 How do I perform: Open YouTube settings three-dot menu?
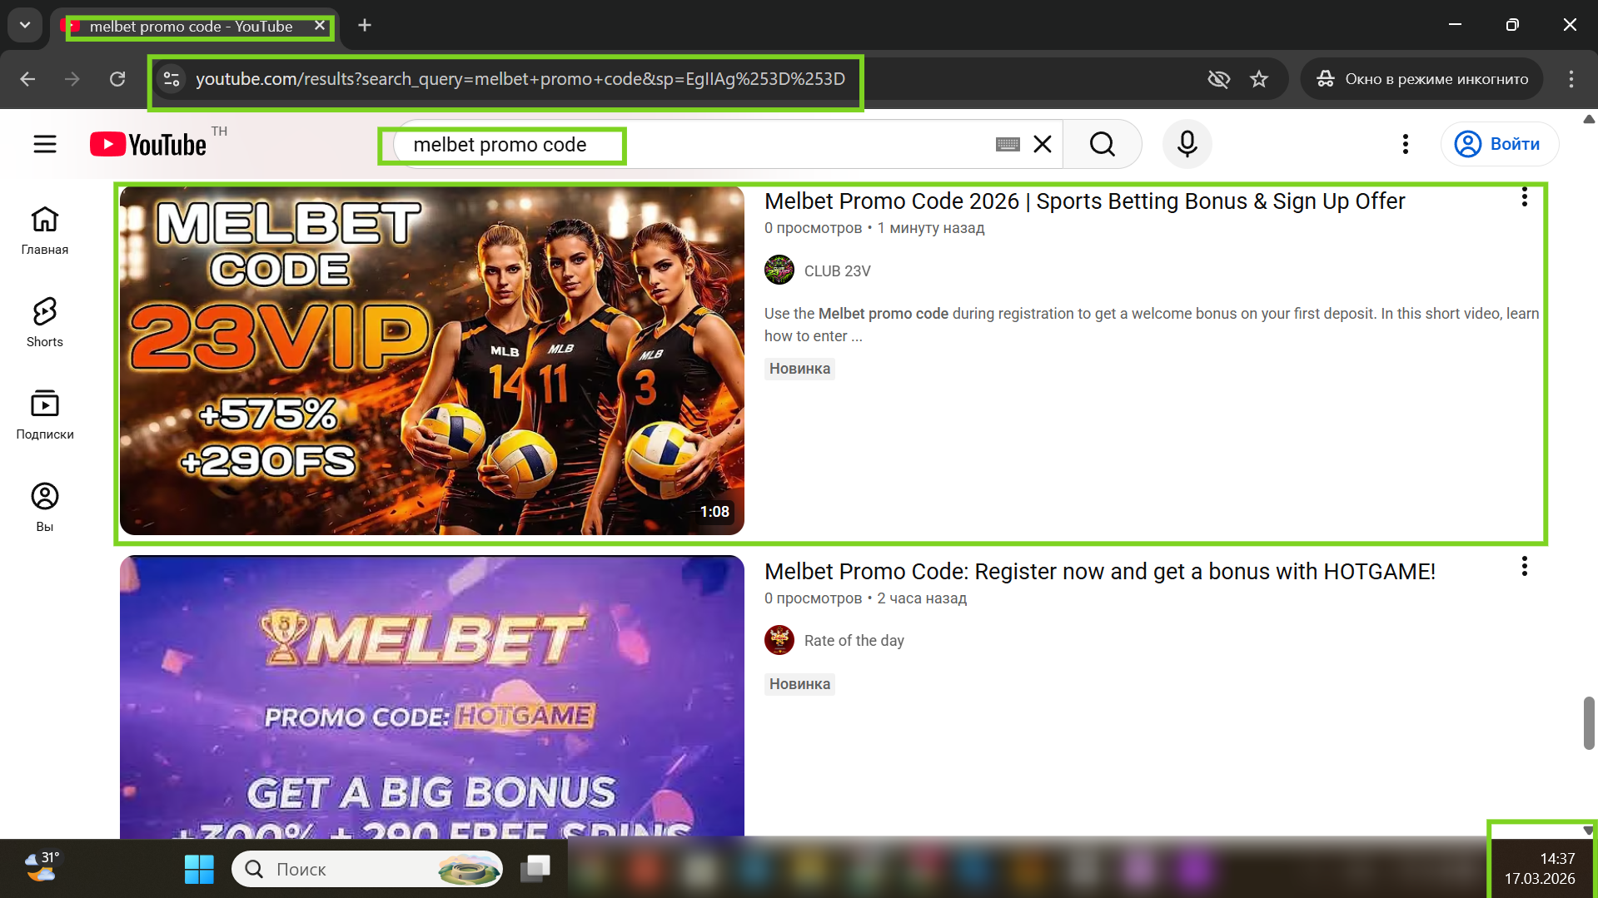pyautogui.click(x=1406, y=144)
